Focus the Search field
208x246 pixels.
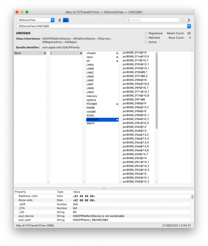[x=152, y=20]
